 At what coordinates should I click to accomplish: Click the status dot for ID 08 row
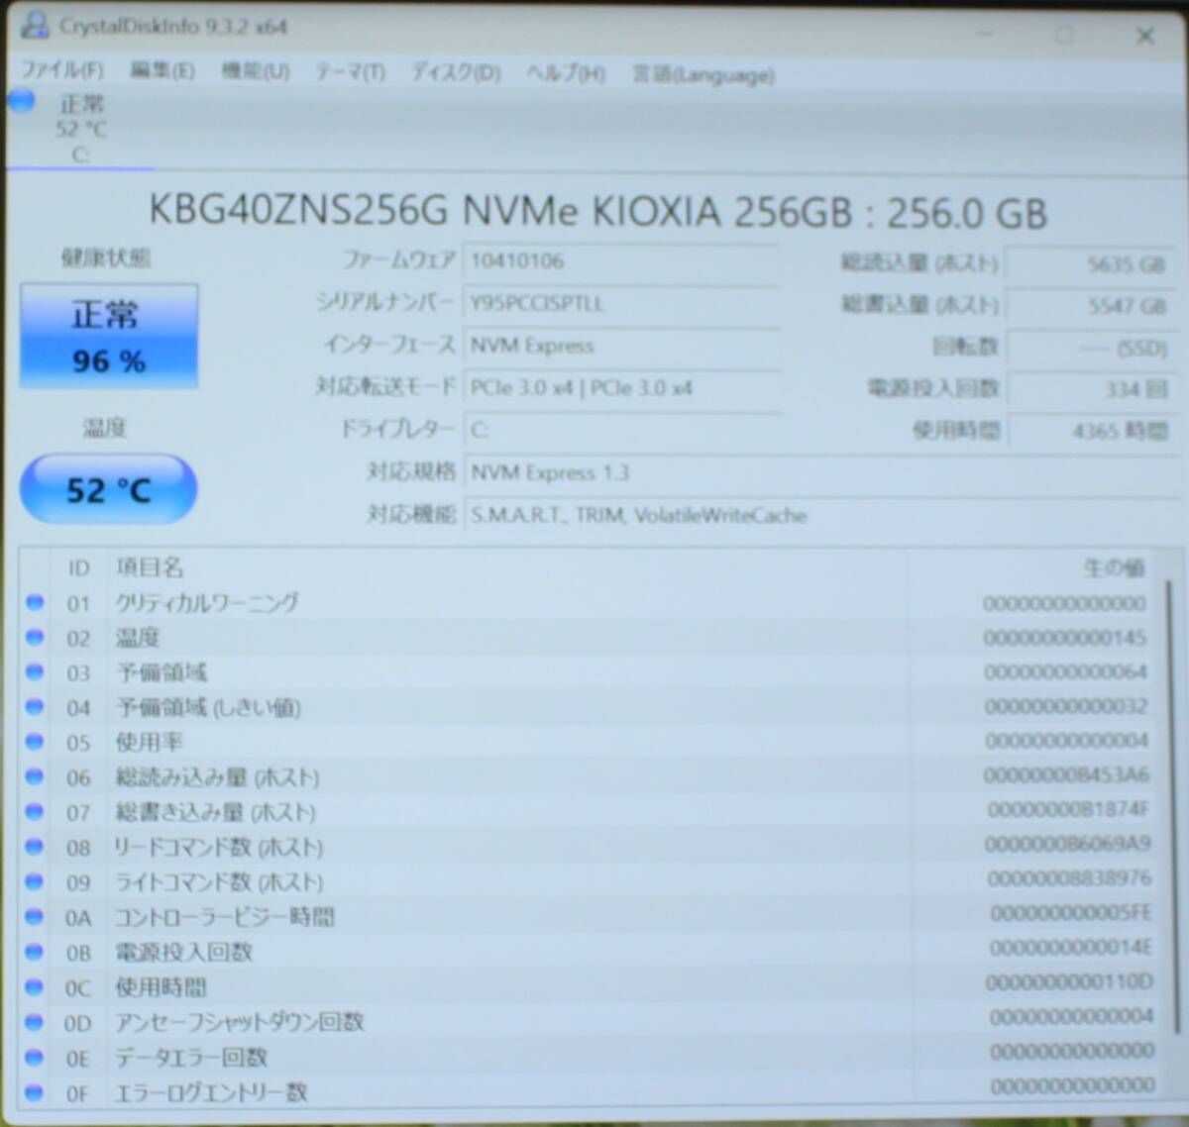pyautogui.click(x=35, y=847)
